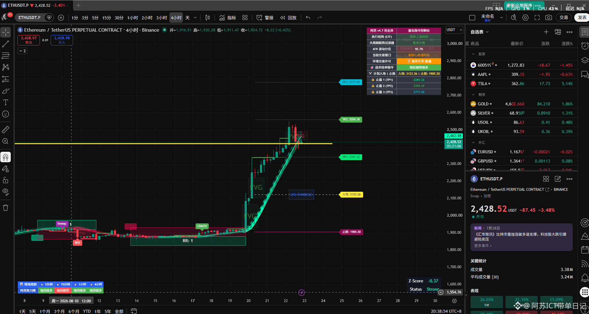
Task: Add a note for ETHUSDT.P
Action: coord(558,179)
